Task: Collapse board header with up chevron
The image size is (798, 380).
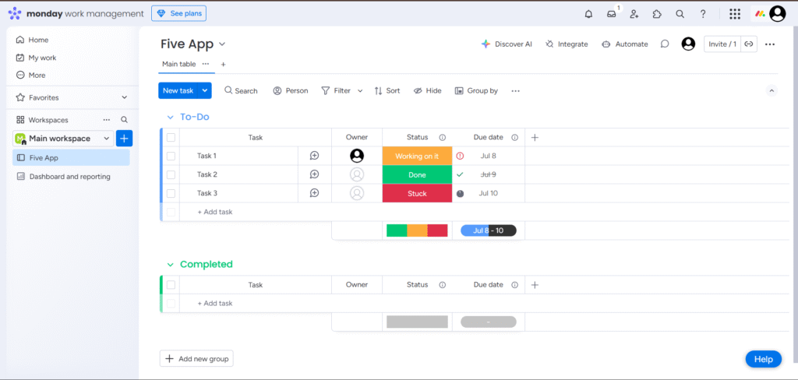Action: [772, 90]
